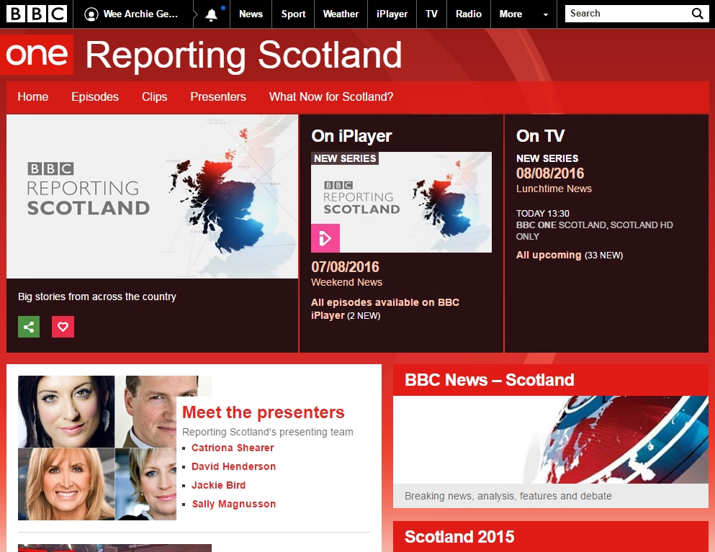Viewport: 715px width, 552px height.
Task: Open the account profile icon
Action: pyautogui.click(x=91, y=14)
